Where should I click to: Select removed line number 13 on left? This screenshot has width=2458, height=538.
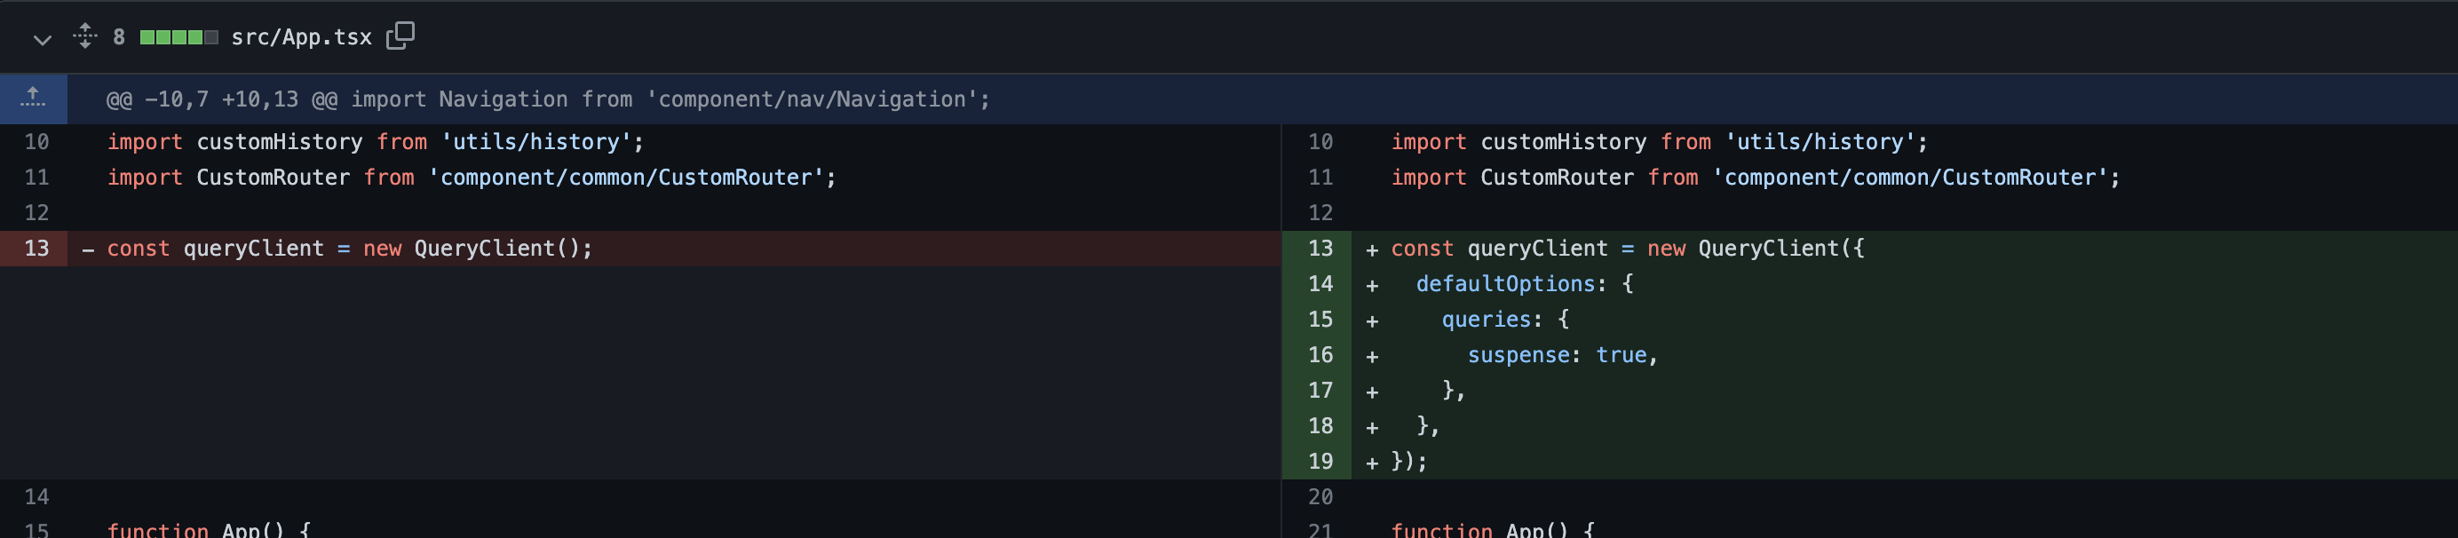click(x=36, y=248)
